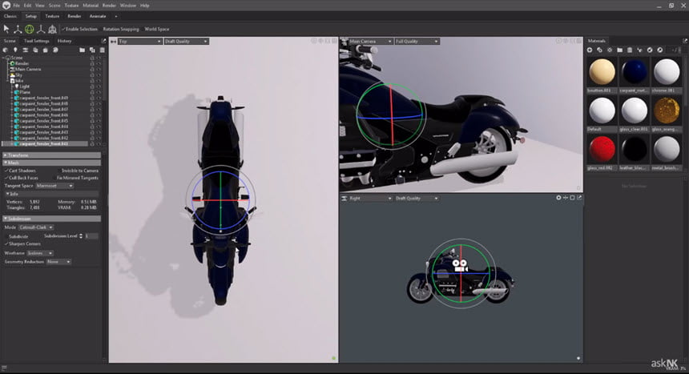The height and width of the screenshot is (374, 689).
Task: Switch to the Texture workspace tab
Action: point(52,16)
